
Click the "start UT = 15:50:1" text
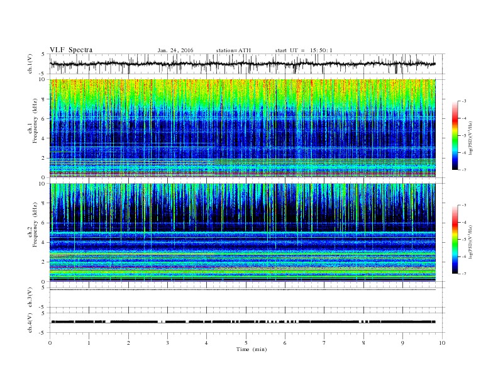(304, 50)
